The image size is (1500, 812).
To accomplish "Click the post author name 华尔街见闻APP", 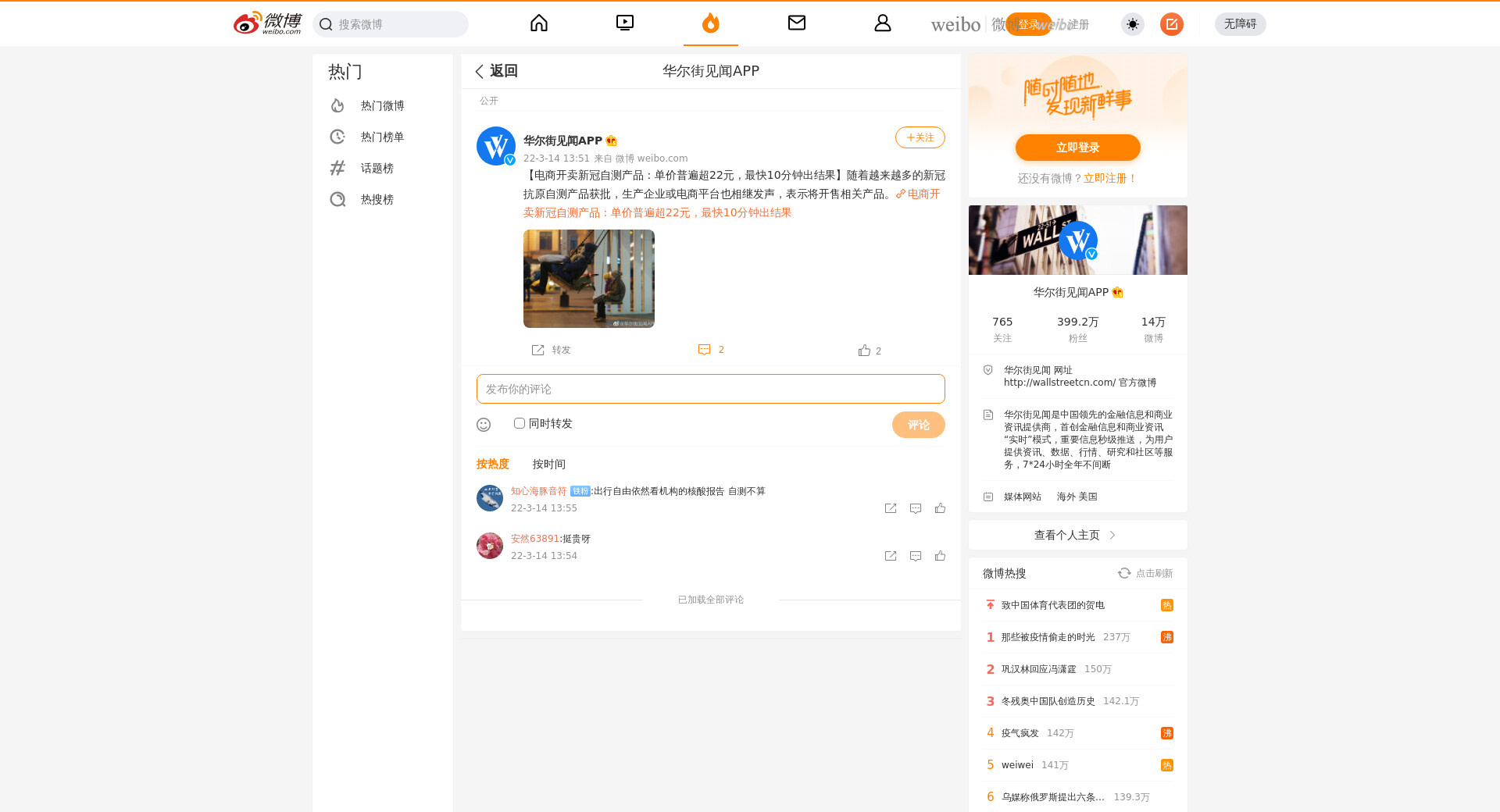I will 562,141.
